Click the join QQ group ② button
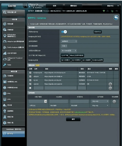The width and height of the screenshot is (122, 146). [x=76, y=60]
